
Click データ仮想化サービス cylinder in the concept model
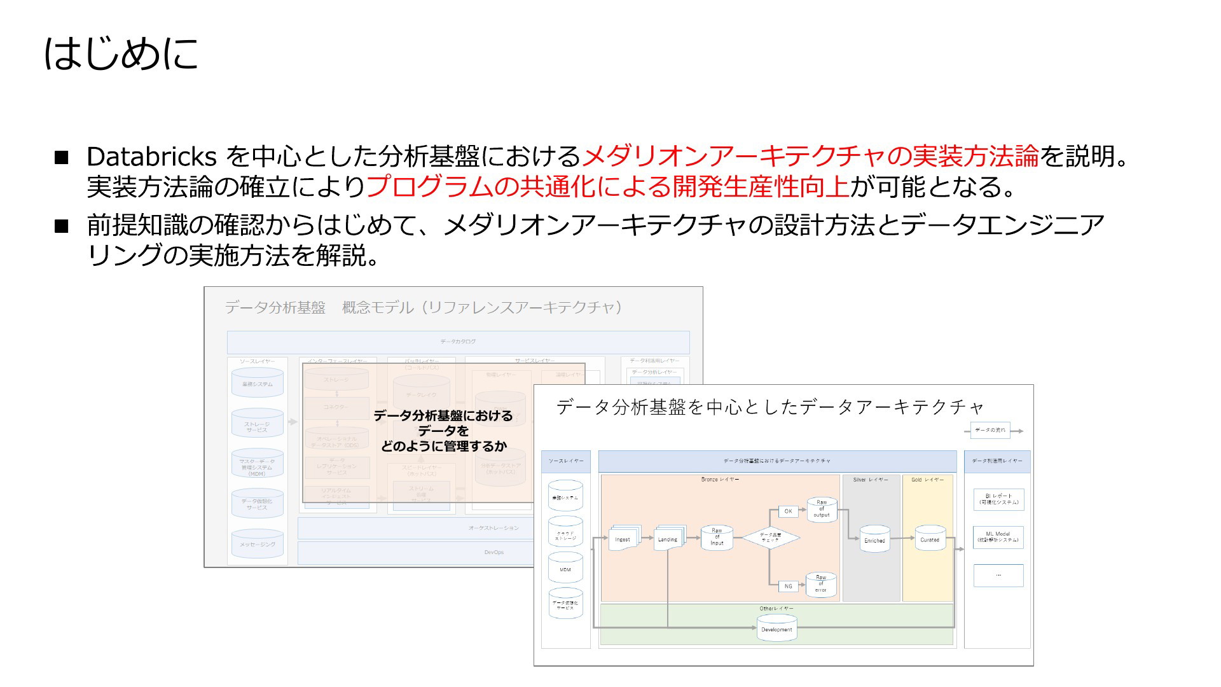coord(258,504)
